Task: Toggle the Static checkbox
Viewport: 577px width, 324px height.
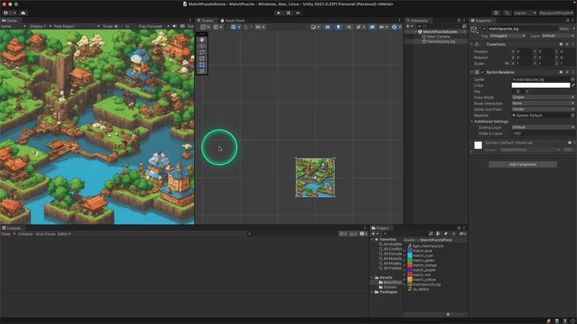Action: tap(555, 29)
